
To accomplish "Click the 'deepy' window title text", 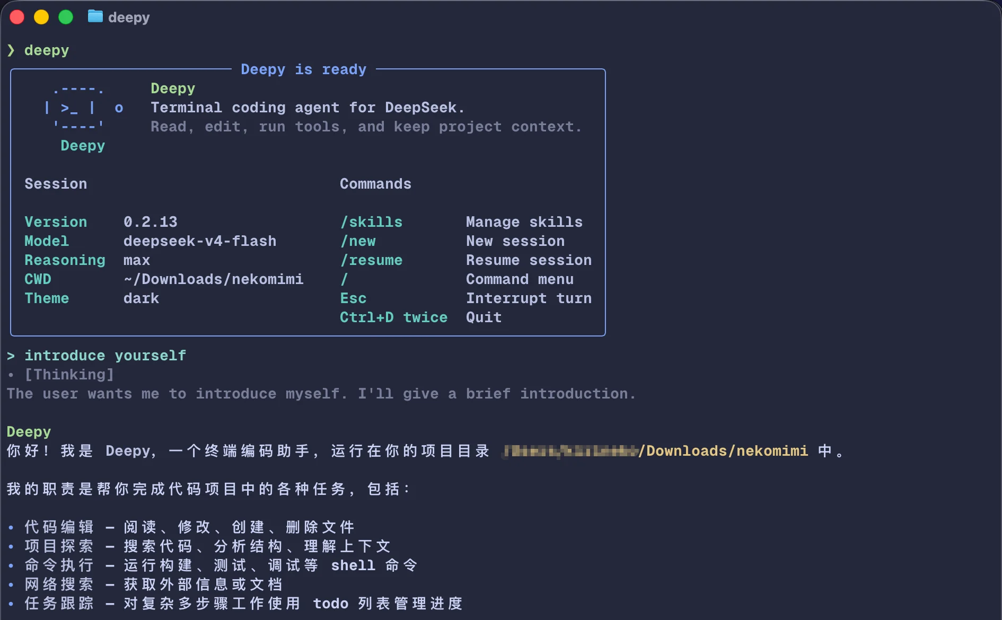I will pyautogui.click(x=129, y=17).
